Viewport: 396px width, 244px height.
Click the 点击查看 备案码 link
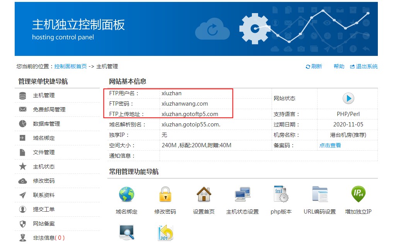click(330, 145)
